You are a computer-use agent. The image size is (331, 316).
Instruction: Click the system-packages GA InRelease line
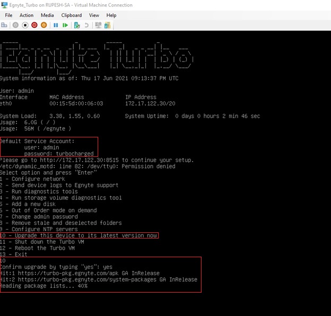click(x=99, y=279)
